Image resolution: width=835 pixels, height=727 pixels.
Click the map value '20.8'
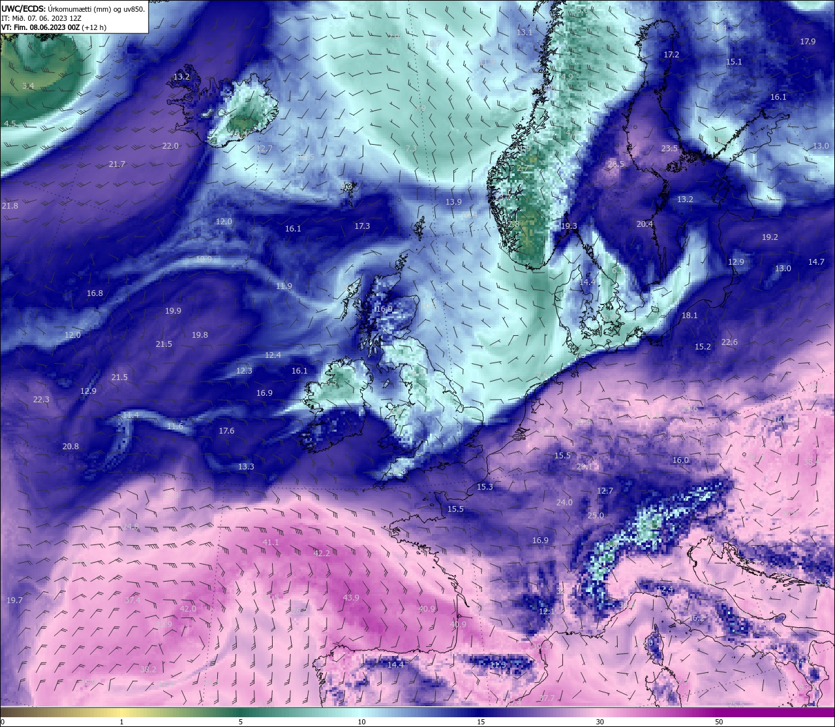70,447
